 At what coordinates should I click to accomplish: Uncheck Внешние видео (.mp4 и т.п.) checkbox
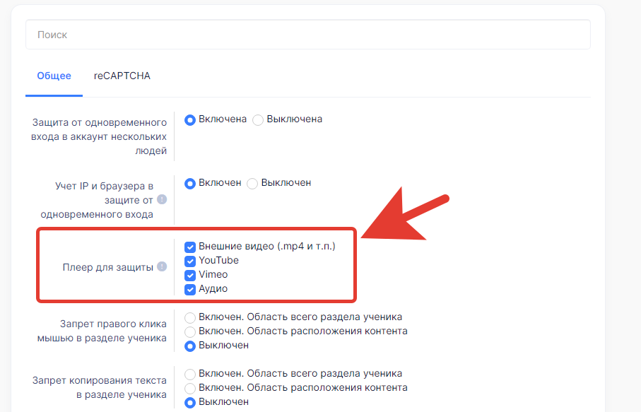[189, 247]
